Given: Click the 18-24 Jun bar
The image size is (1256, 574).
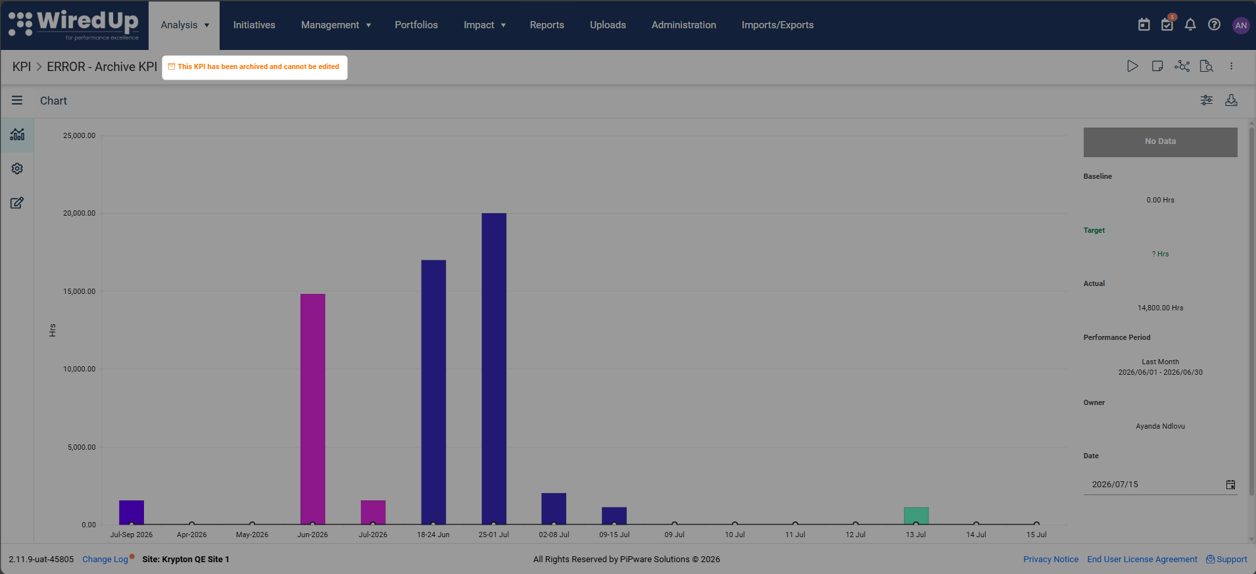Looking at the screenshot, I should (x=433, y=393).
